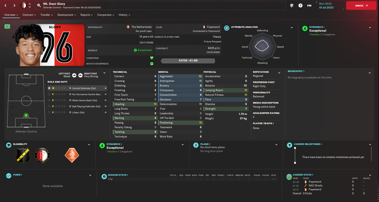Click the Form wave icon
The image size is (379, 202).
(x=9, y=176)
